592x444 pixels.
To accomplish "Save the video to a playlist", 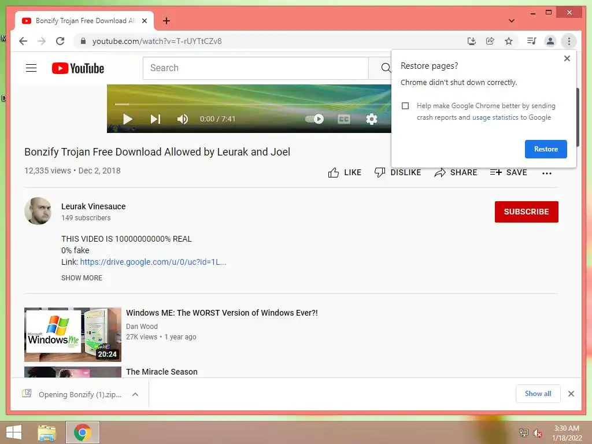I will click(508, 172).
